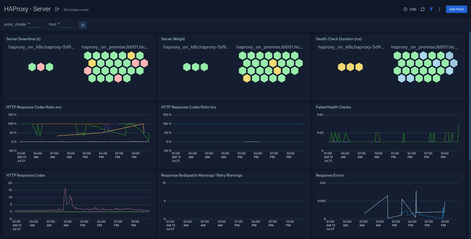The width and height of the screenshot is (471, 239).
Task: Select the Failed Health Checks panel title
Action: pyautogui.click(x=333, y=107)
